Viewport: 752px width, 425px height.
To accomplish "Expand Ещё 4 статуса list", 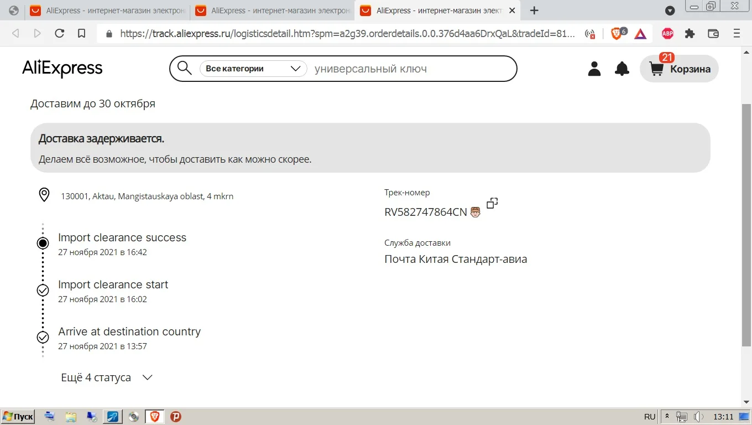I will coord(107,377).
